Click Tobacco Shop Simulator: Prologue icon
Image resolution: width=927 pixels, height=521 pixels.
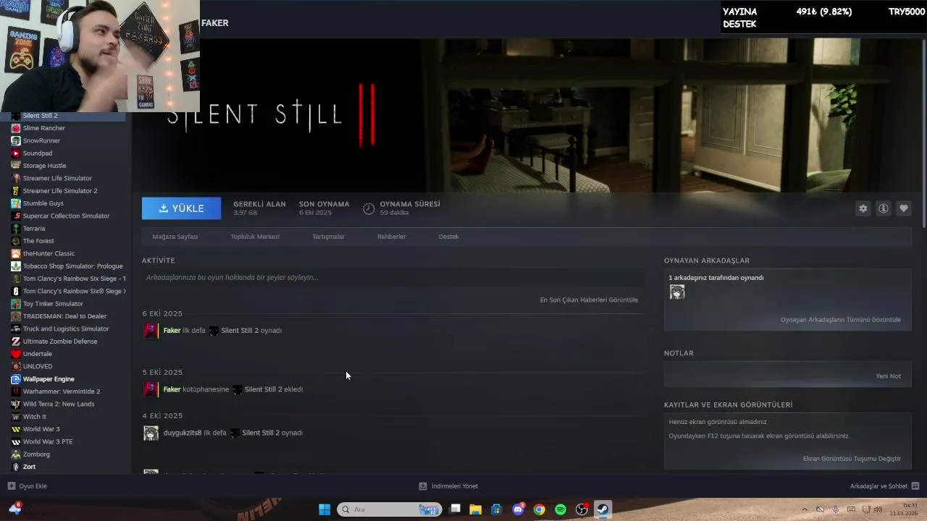[16, 266]
